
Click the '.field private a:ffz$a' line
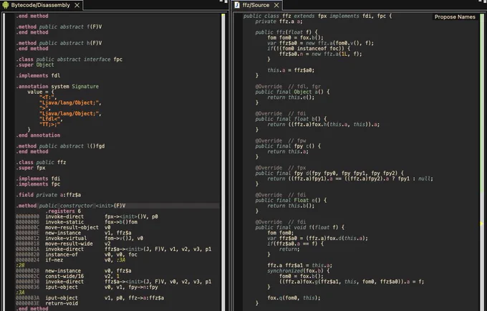pos(49,195)
